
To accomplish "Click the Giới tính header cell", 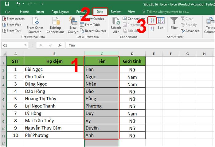I will pos(132,61).
